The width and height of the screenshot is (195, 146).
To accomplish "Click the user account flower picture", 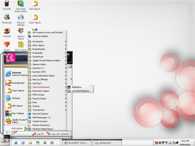I will click(x=11, y=58).
